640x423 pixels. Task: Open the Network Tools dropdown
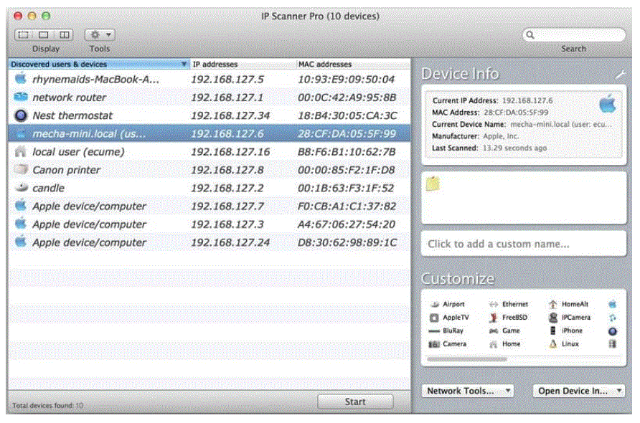468,391
